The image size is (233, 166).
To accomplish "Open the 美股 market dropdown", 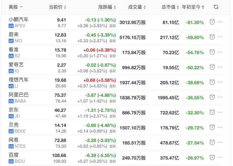I will 16,7.
